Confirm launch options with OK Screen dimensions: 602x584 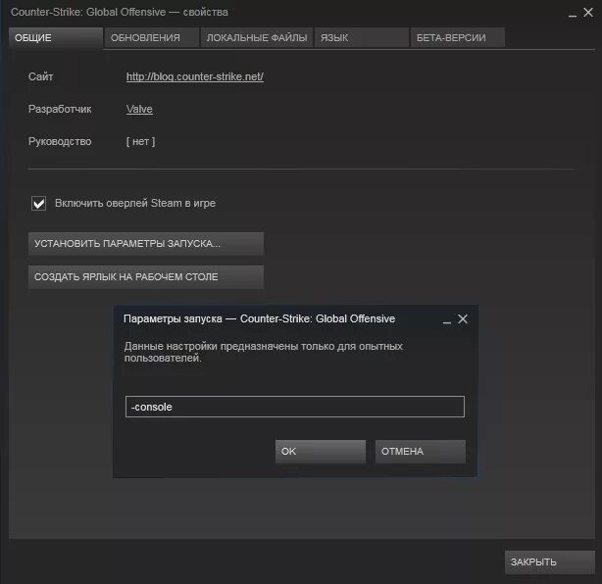[x=321, y=452]
